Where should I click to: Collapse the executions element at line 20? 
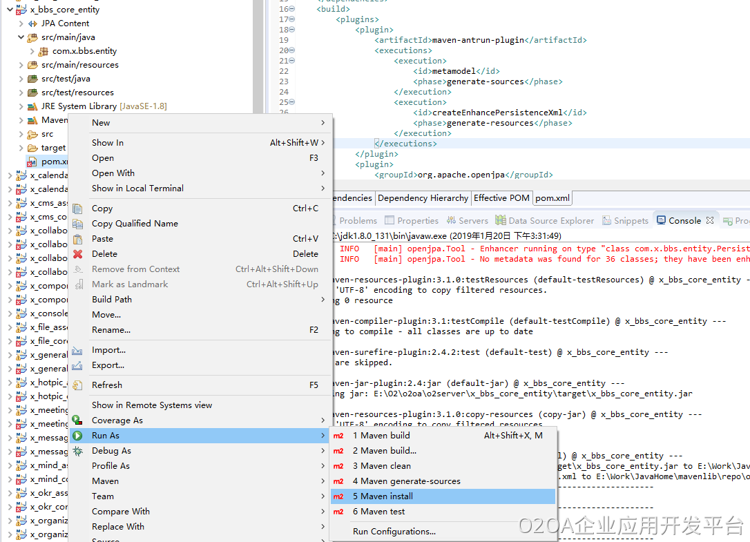click(292, 50)
